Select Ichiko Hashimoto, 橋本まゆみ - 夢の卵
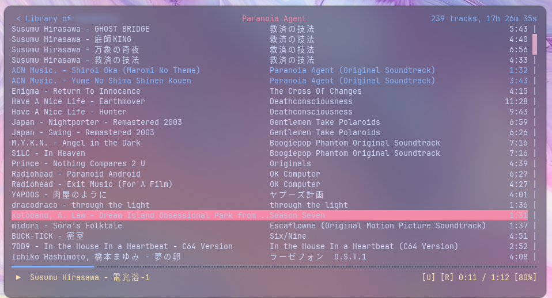This screenshot has height=298, width=552. click(96, 257)
